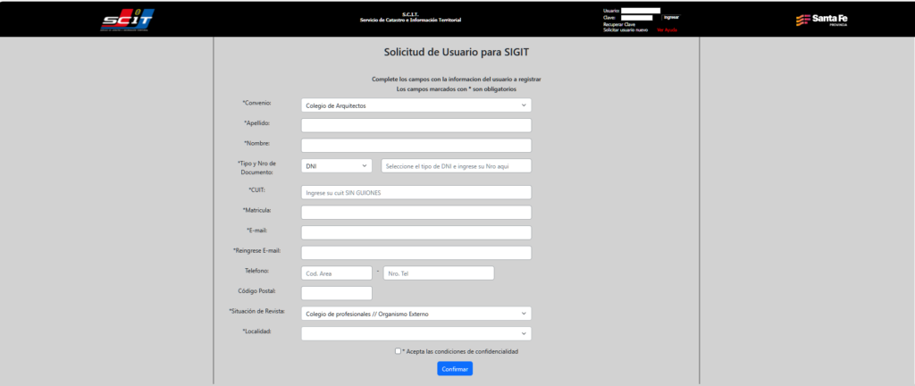Focus the Usuario login field
The width and height of the screenshot is (915, 386).
(x=640, y=11)
